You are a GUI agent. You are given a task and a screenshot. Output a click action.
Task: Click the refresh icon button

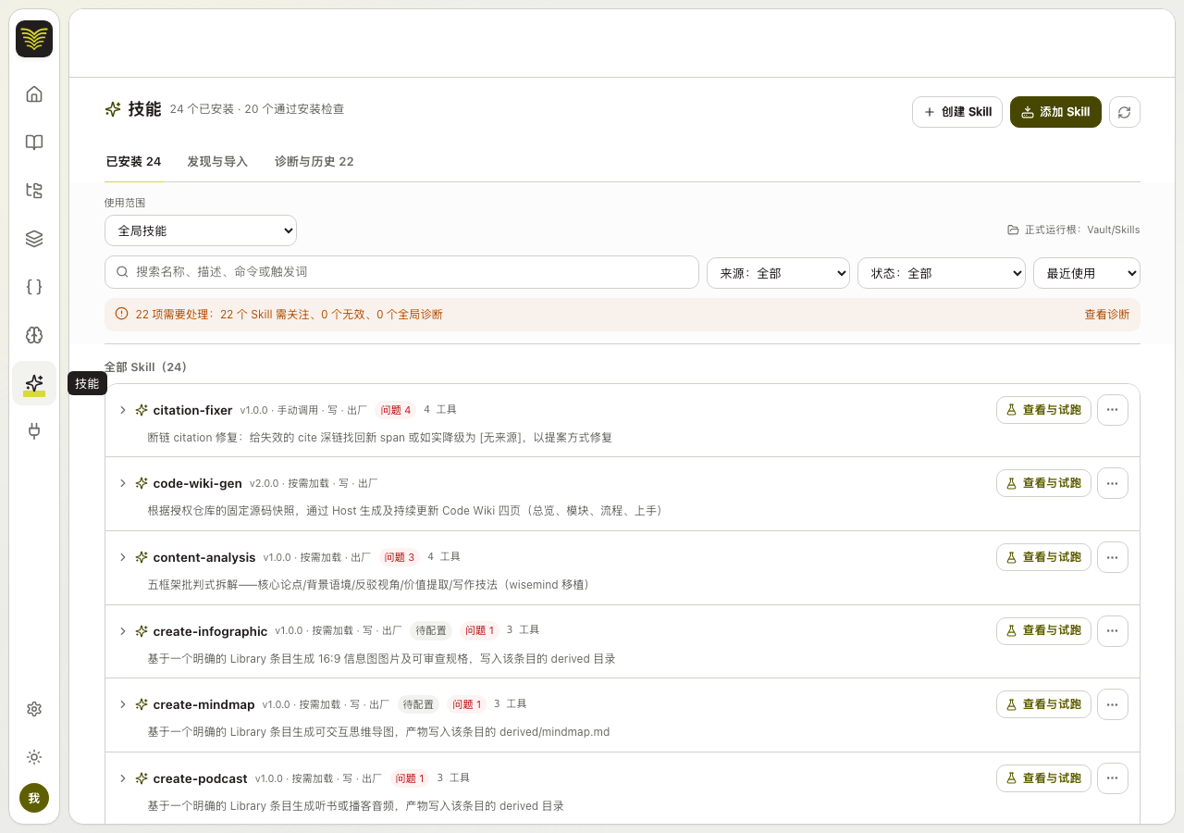1125,112
